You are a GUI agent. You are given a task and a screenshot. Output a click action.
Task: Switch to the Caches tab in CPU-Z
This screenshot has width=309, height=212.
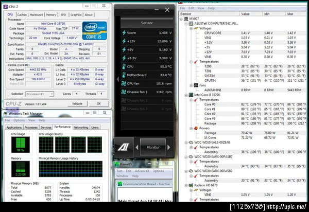[22, 15]
